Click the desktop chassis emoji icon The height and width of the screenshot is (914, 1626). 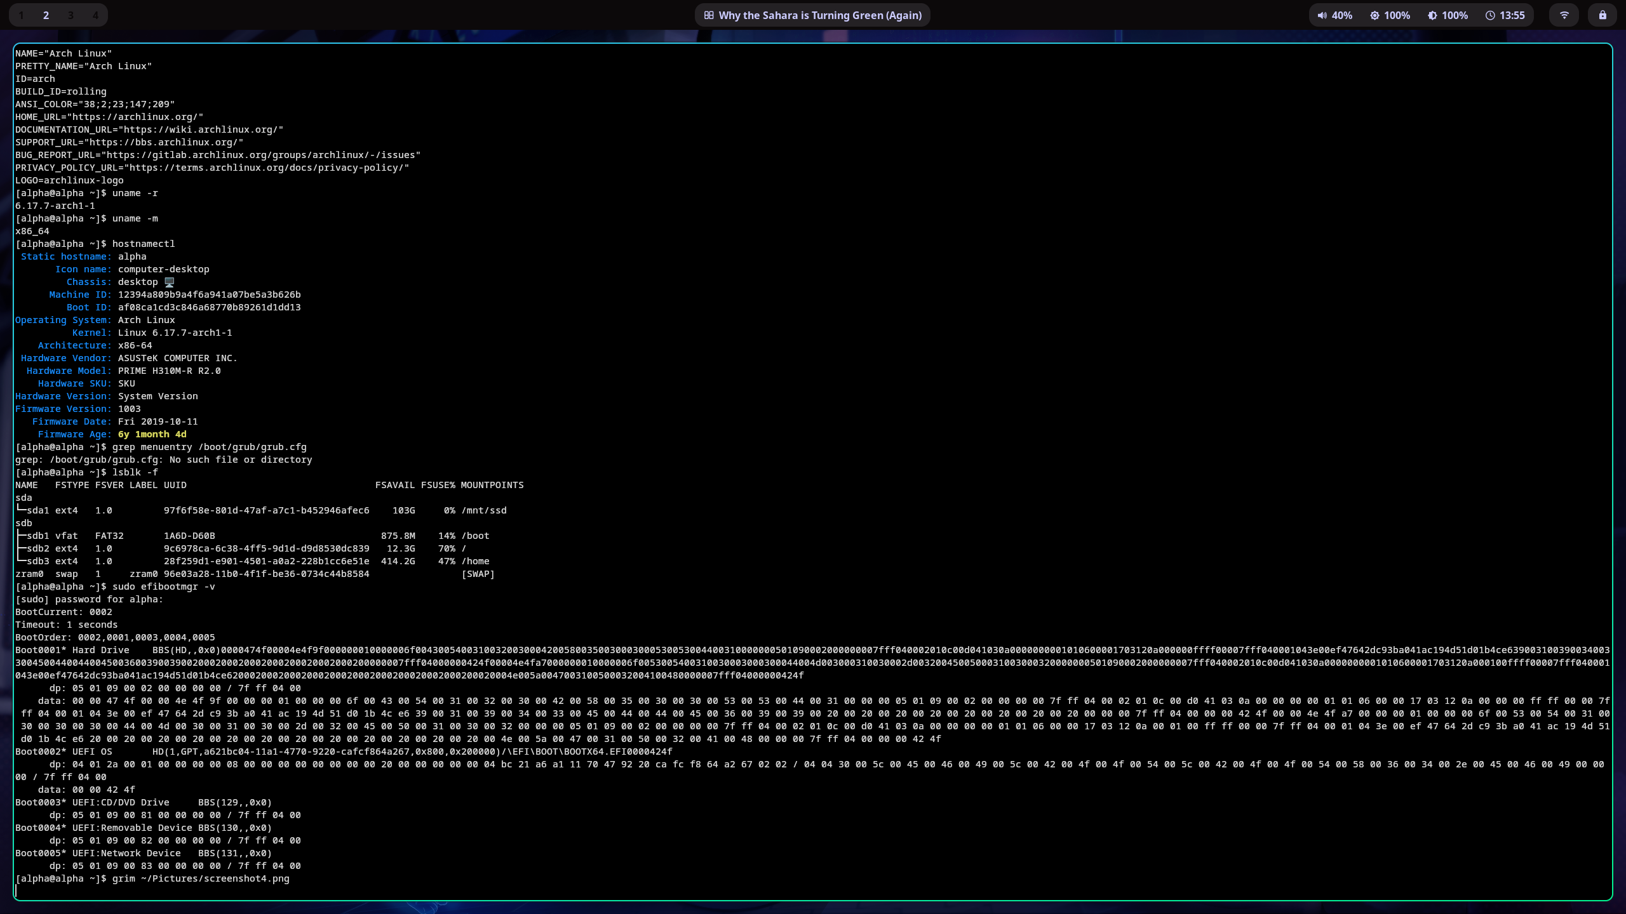pos(169,282)
